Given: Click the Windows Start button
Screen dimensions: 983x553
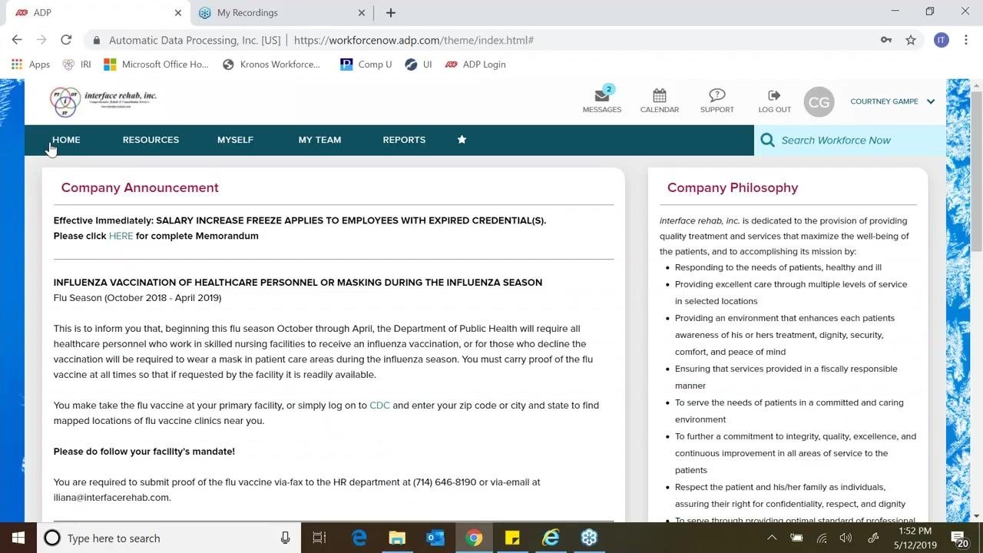Looking at the screenshot, I should tap(18, 538).
